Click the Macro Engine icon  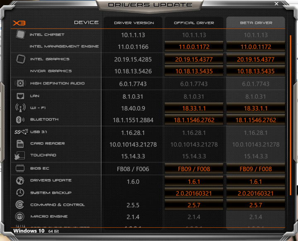[x=20, y=216]
